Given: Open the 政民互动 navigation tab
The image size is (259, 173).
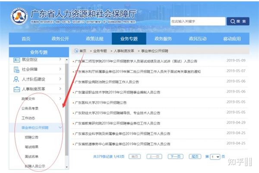Looking at the screenshot, I should (x=198, y=39).
